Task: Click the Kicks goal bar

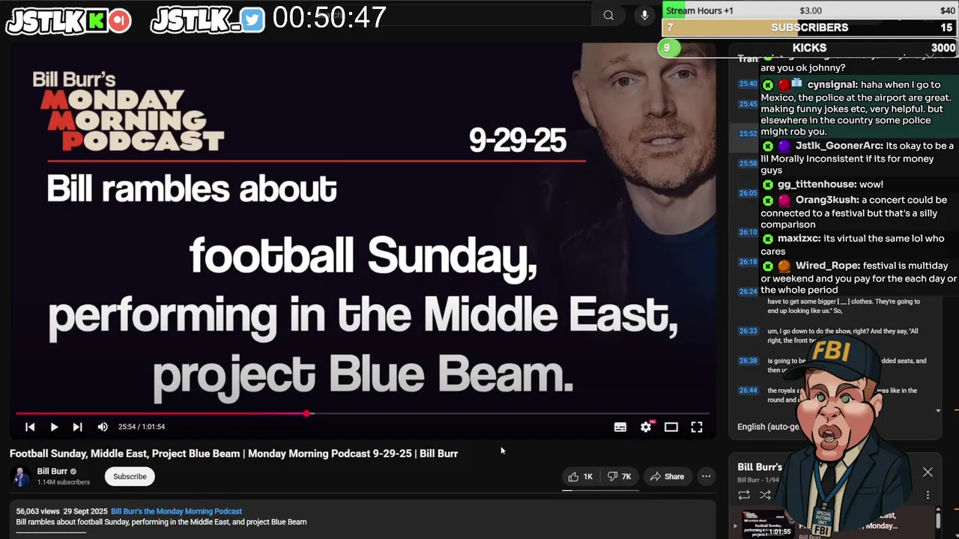Action: click(810, 48)
